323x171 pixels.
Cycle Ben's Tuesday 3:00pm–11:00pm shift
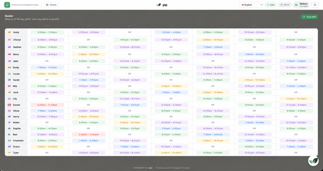coord(89,135)
